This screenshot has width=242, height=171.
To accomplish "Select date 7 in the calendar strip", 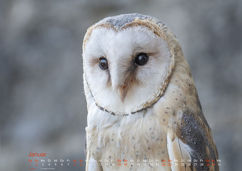I will [68, 165].
